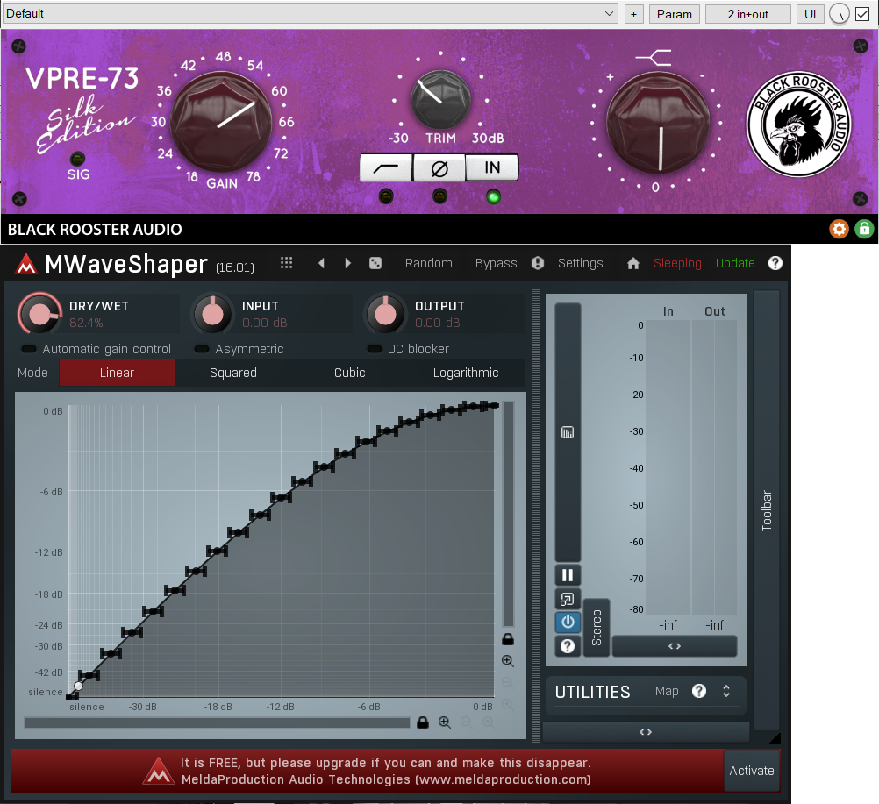Enable the Asymmetric toggle
Screen dimensions: 879x804
click(x=239, y=349)
